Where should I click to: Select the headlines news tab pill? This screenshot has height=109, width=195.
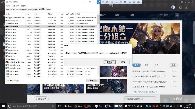(137, 65)
